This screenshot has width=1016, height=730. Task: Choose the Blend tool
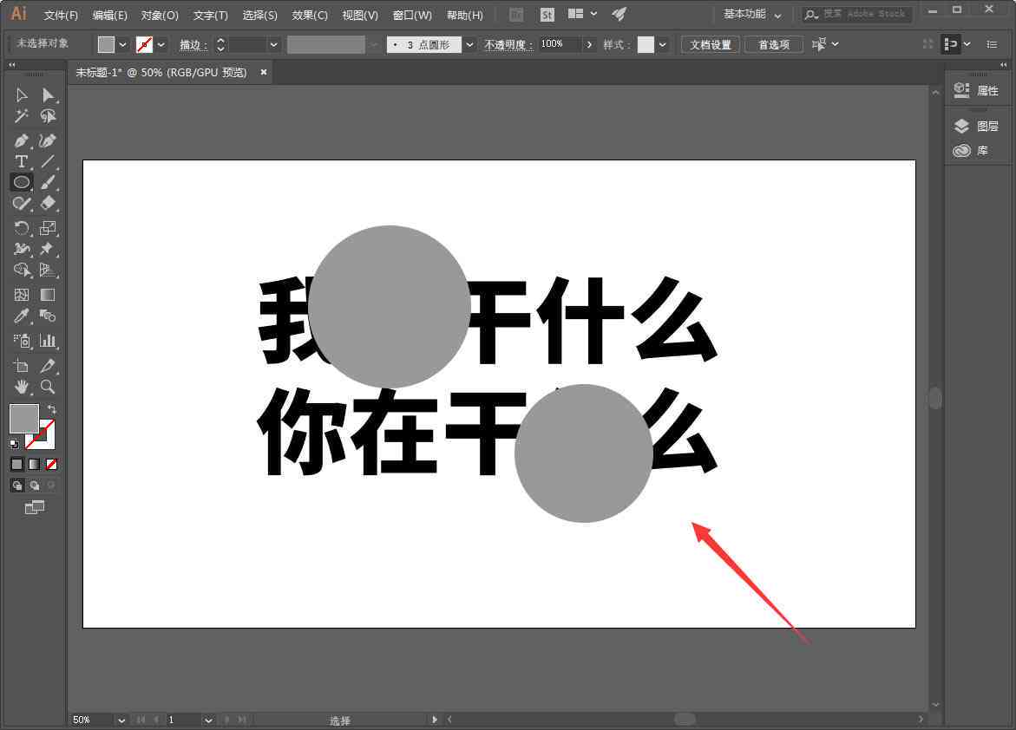click(48, 316)
